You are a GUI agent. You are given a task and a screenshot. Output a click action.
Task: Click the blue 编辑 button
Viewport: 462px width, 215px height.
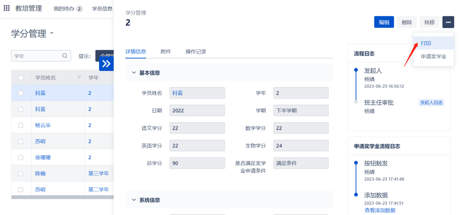tap(384, 22)
